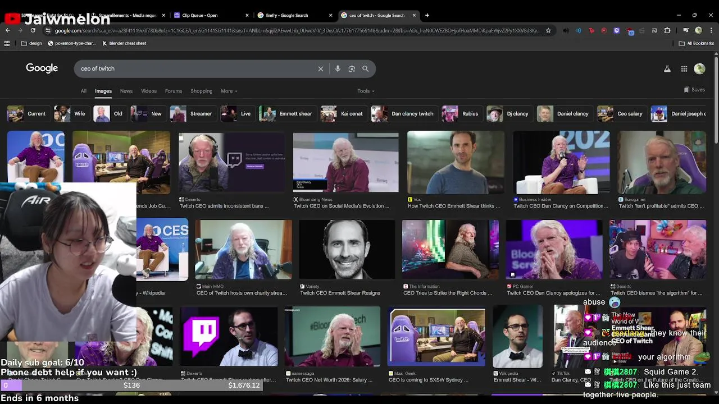
Task: Open pokemon-type-chart bookmark
Action: click(x=71, y=43)
